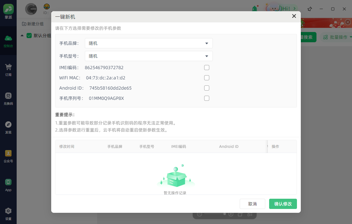Open the 兑换码 redeem code sidebar icon
This screenshot has height=224, width=352.
pyautogui.click(x=8, y=99)
